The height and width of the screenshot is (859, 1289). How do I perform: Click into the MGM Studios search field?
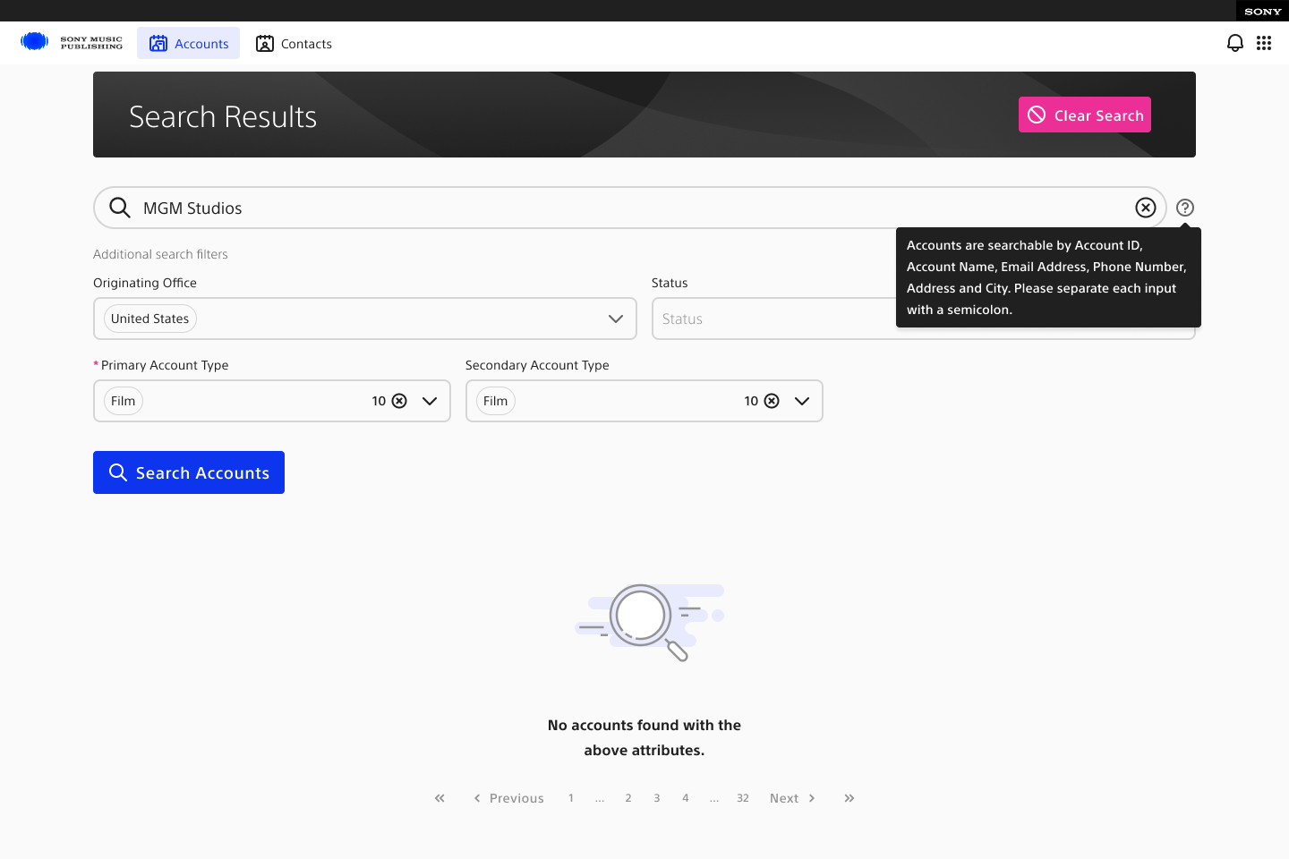pos(630,208)
